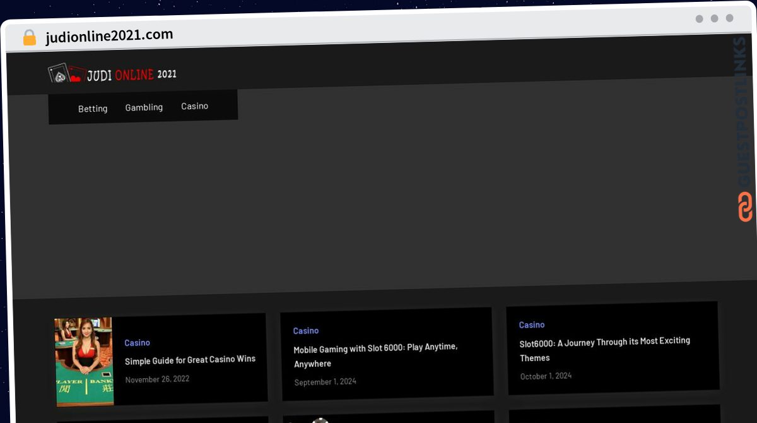Click the playing cards logo icon

(67, 74)
